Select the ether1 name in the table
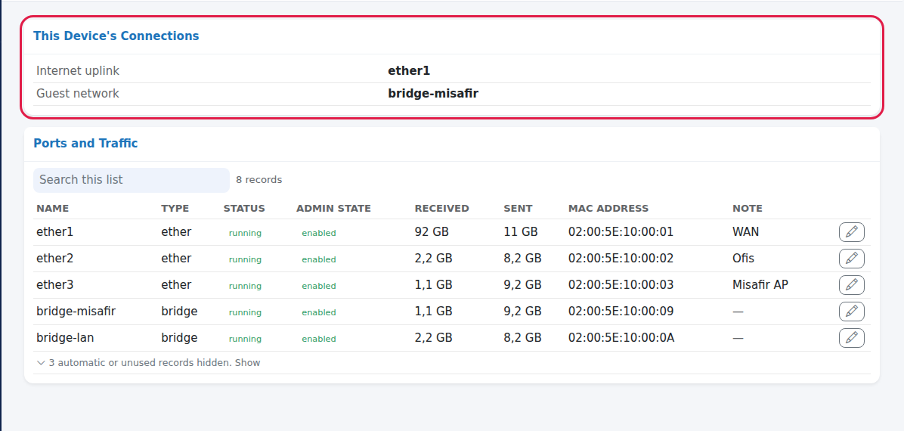The image size is (904, 431). (54, 232)
